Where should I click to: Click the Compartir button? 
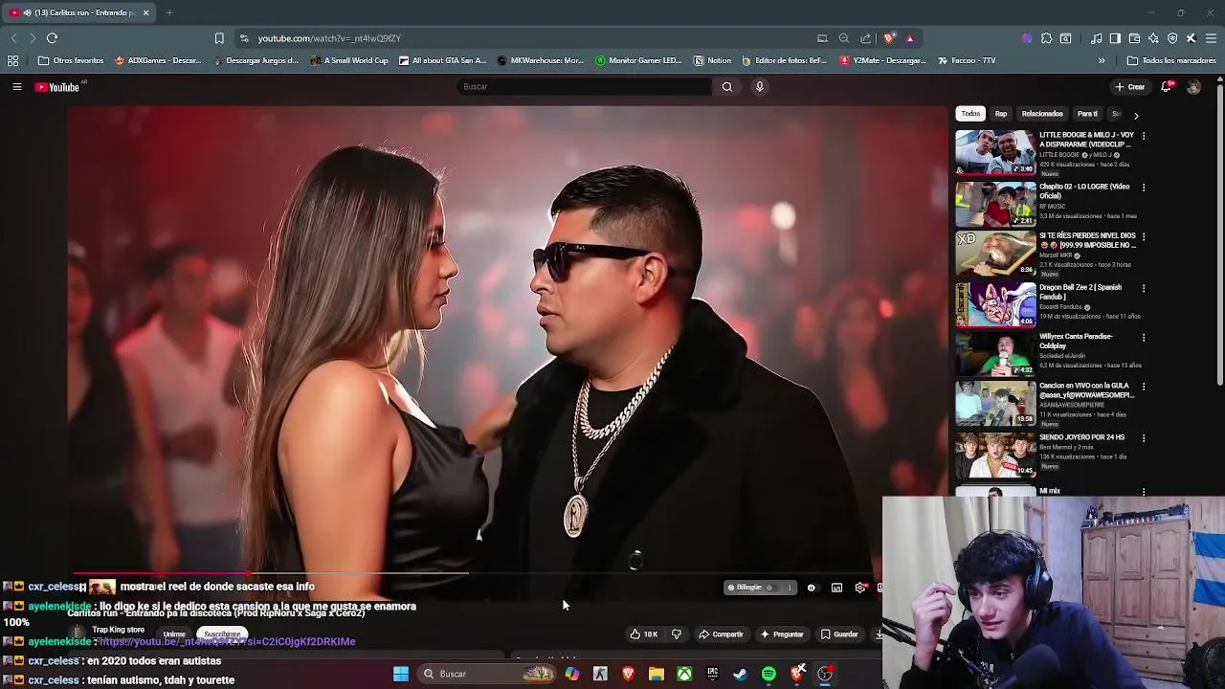point(722,634)
